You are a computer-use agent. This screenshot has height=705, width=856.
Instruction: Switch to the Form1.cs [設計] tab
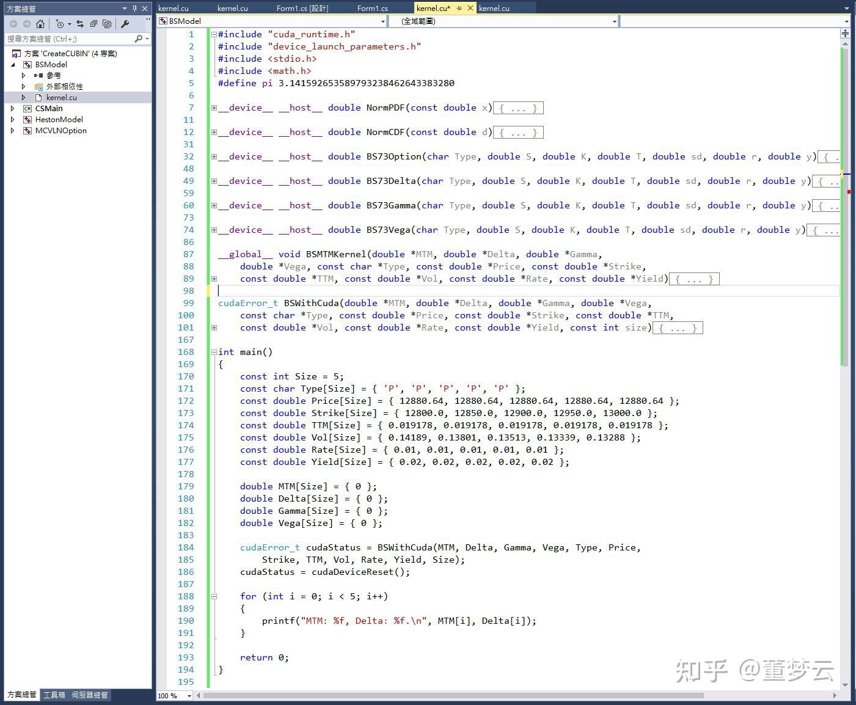coord(302,9)
